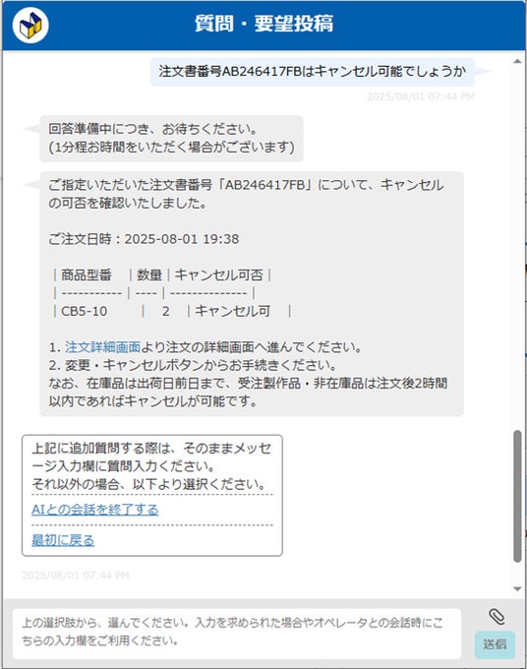This screenshot has height=669, width=527.
Task: Click the scrollbar up arrow
Action: pyautogui.click(x=517, y=61)
